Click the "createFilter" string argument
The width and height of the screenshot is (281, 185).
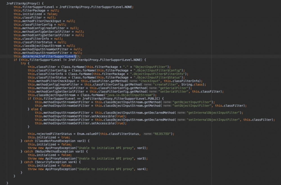pyautogui.click(x=165, y=85)
